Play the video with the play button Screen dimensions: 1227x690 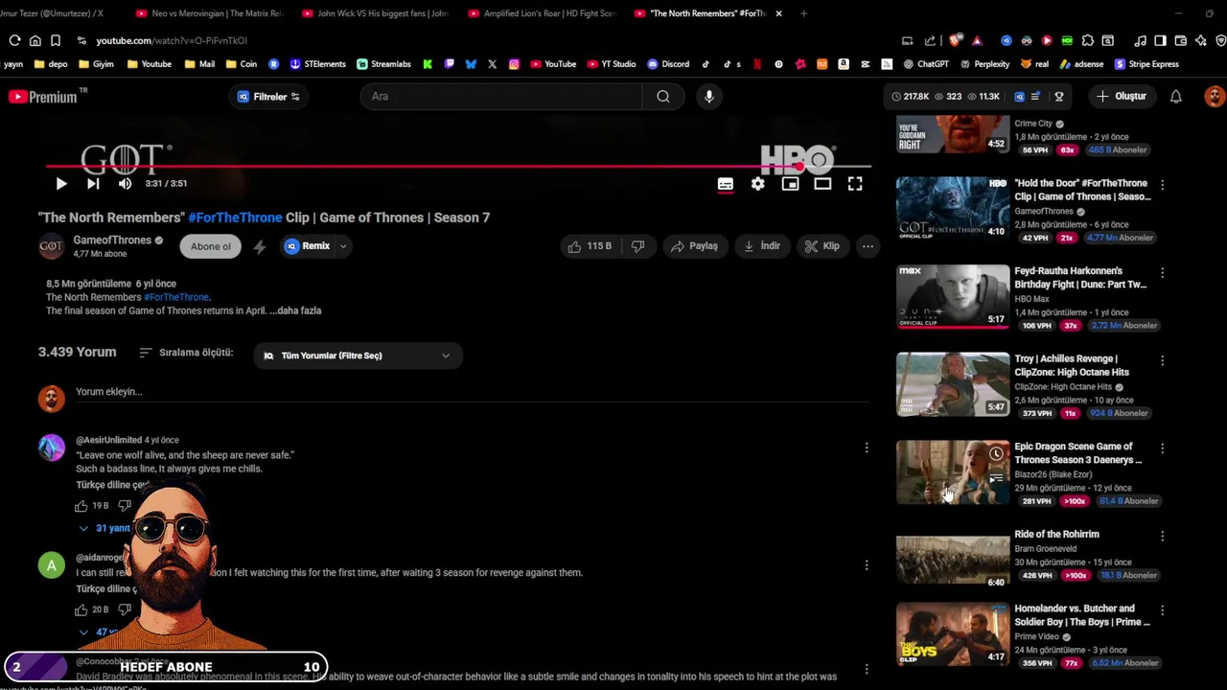[60, 183]
